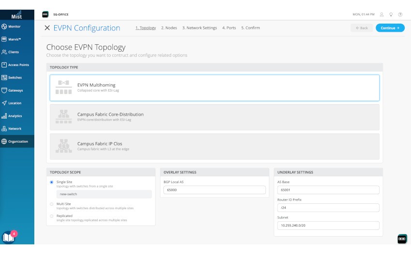
Task: Go to 3. Network Settings step
Action: (199, 28)
